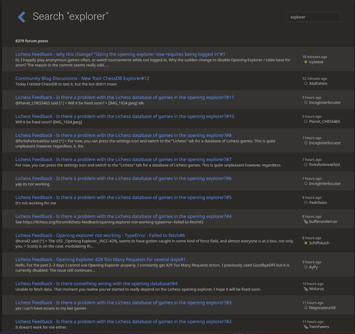This screenshot has width=355, height=334.
Task: Click snippet starting "Unable to fetch data"
Action: 138,289
